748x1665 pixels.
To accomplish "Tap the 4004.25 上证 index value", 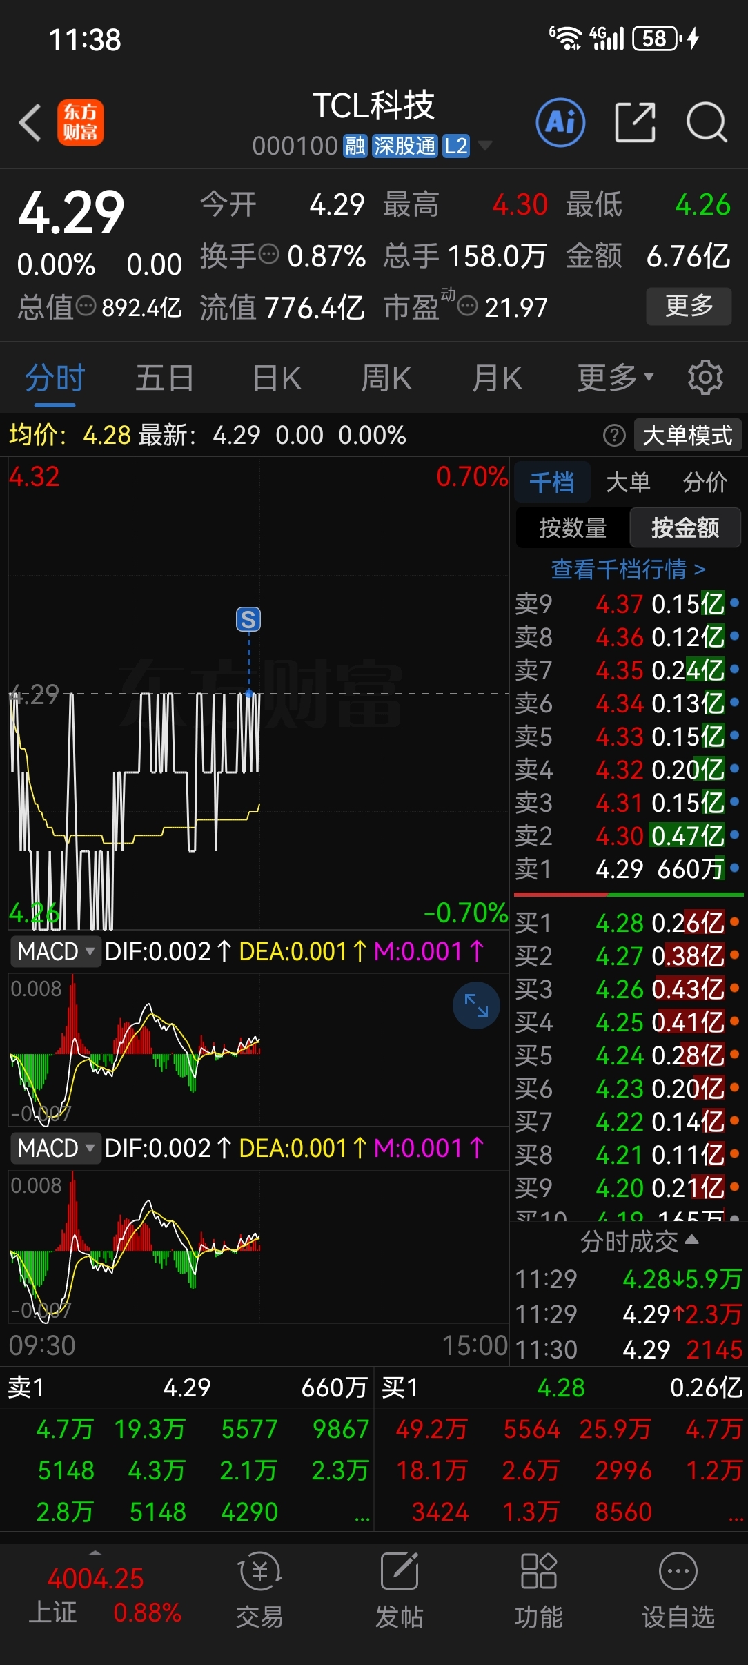I will (95, 1579).
